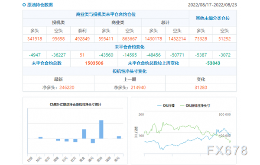Click the circle icon beside 原油持仓数据

(24, 5)
